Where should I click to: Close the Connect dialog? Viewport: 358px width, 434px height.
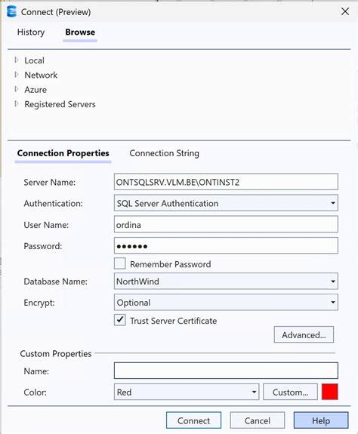click(345, 11)
